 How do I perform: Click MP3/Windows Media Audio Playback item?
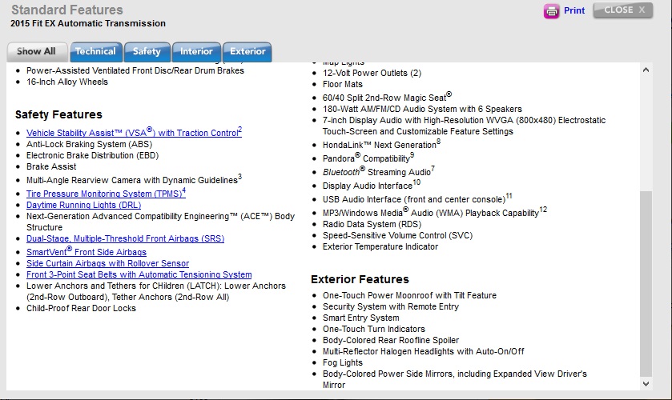(435, 213)
